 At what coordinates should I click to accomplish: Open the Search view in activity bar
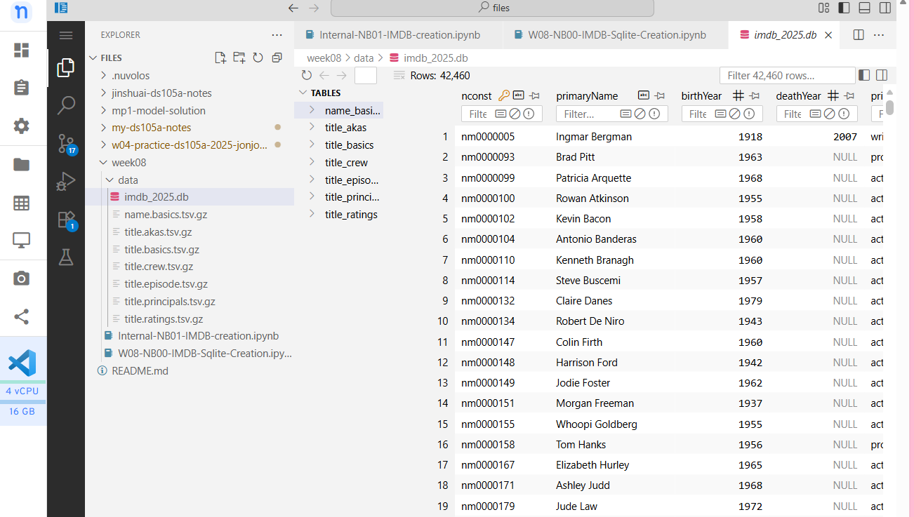[x=66, y=105]
